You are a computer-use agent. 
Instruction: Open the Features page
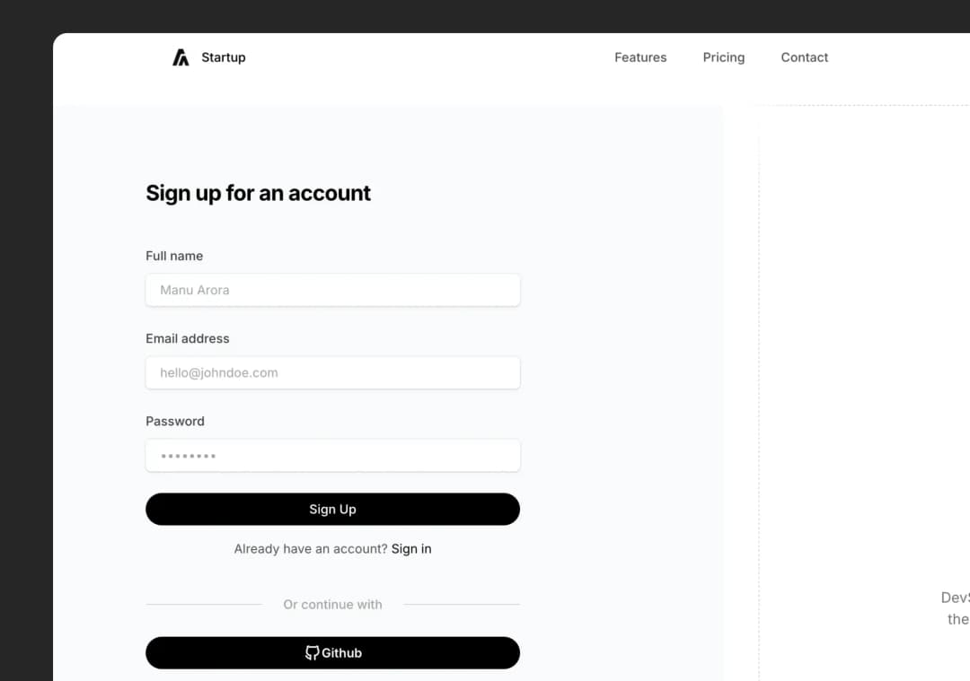[x=640, y=57]
